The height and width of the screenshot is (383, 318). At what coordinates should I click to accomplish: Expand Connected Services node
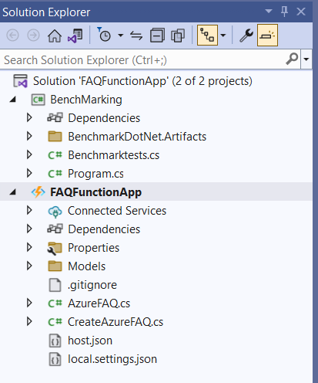tap(29, 210)
